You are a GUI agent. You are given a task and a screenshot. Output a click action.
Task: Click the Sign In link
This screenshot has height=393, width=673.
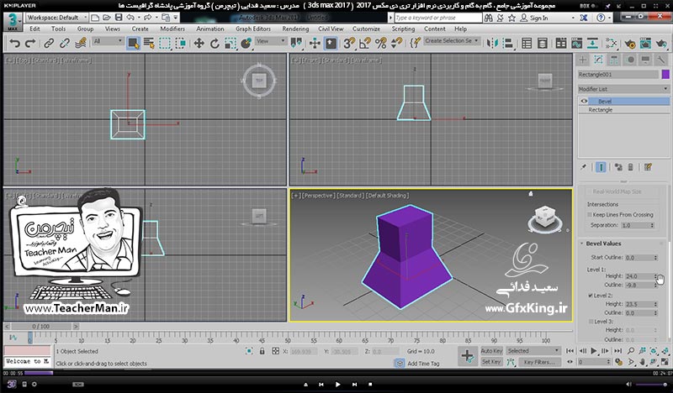coord(538,18)
